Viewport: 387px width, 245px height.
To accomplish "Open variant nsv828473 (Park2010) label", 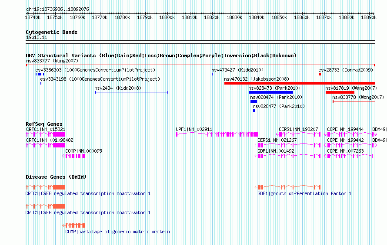I will click(274, 88).
